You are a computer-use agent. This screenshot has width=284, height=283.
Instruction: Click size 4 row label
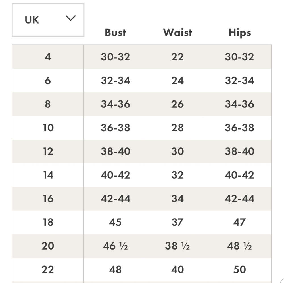pos(48,57)
